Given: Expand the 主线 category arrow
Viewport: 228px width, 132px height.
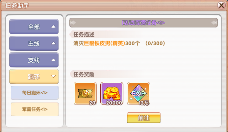Looking at the screenshot, I should point(53,43).
